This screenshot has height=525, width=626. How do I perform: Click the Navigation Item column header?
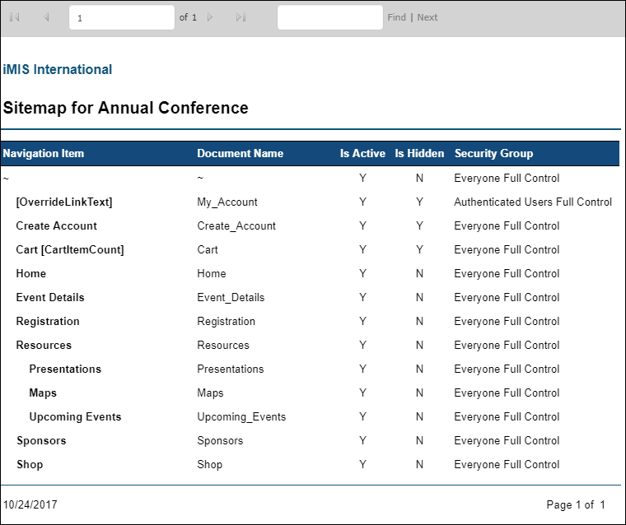click(44, 153)
